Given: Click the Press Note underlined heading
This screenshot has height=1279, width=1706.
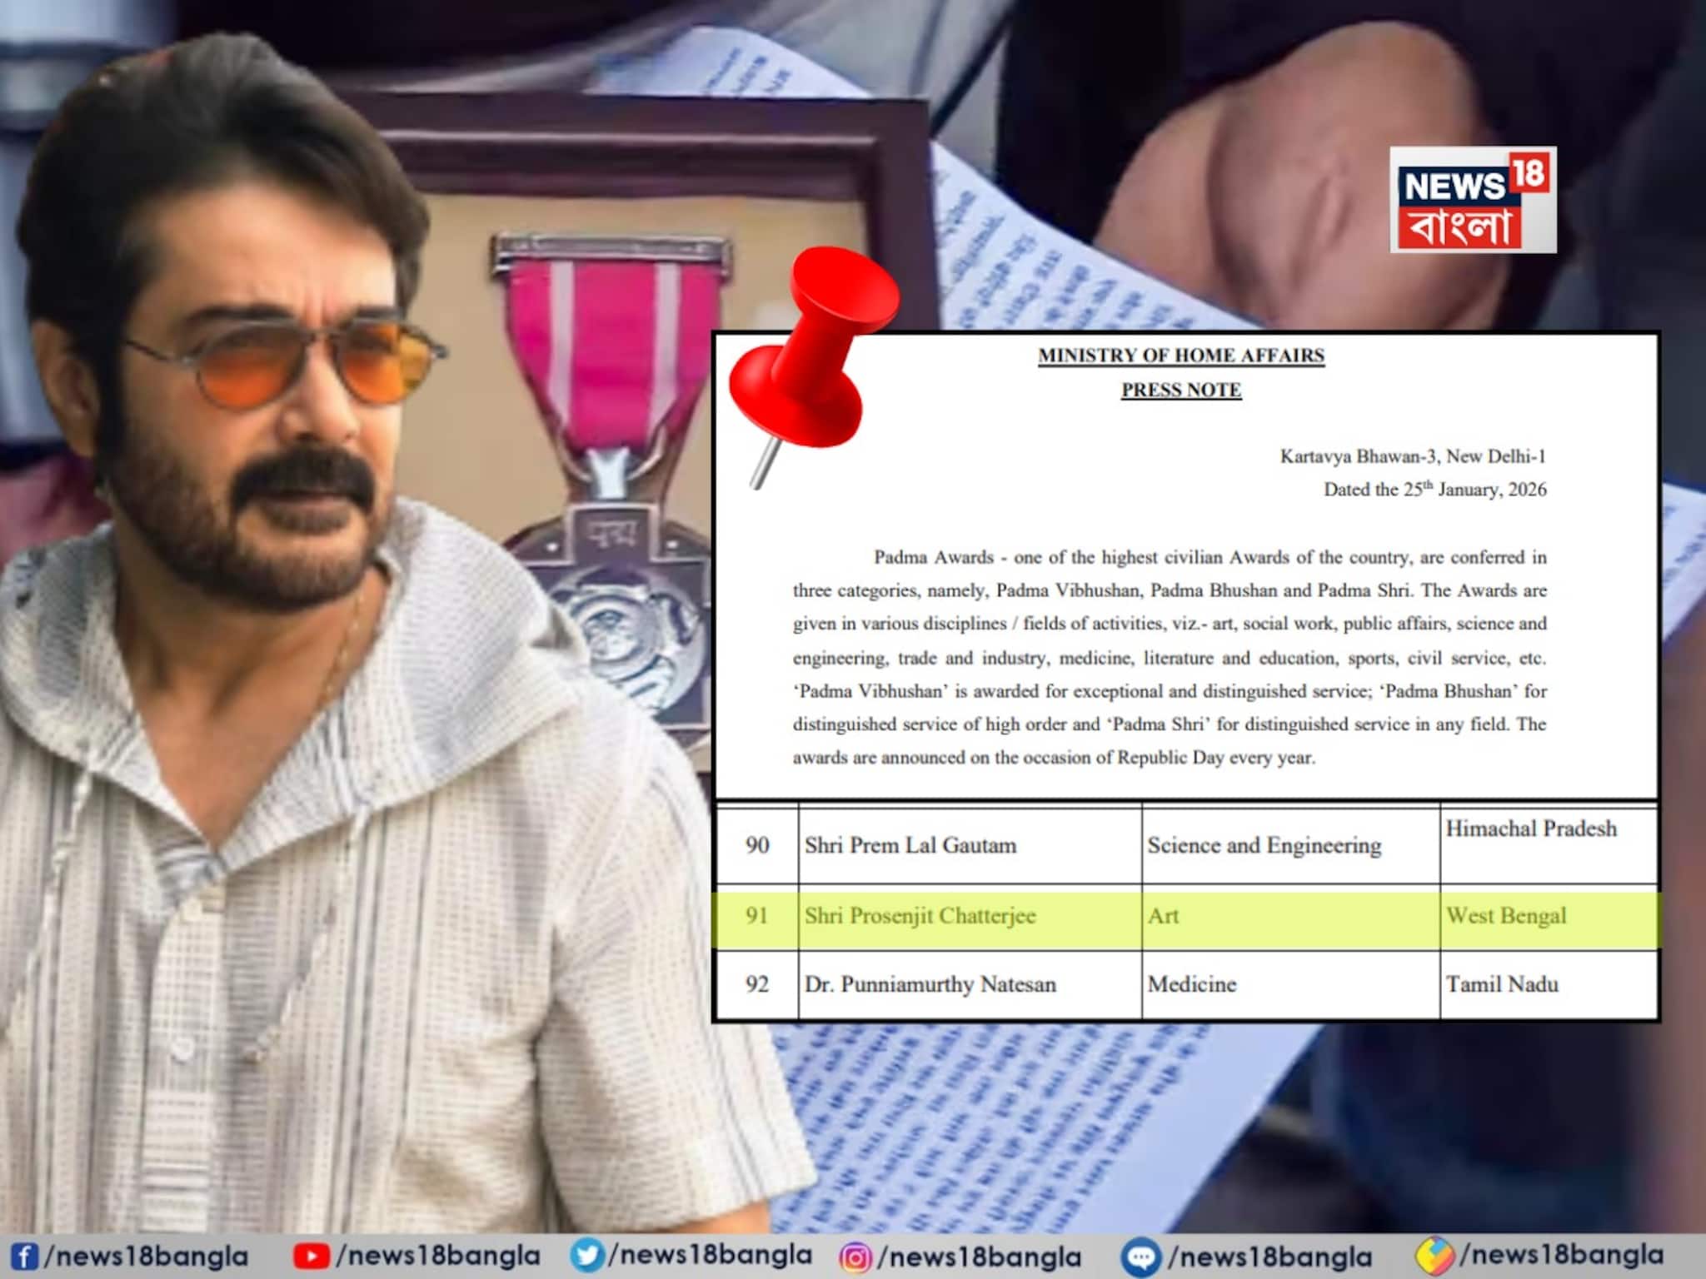Looking at the screenshot, I should click(1180, 390).
